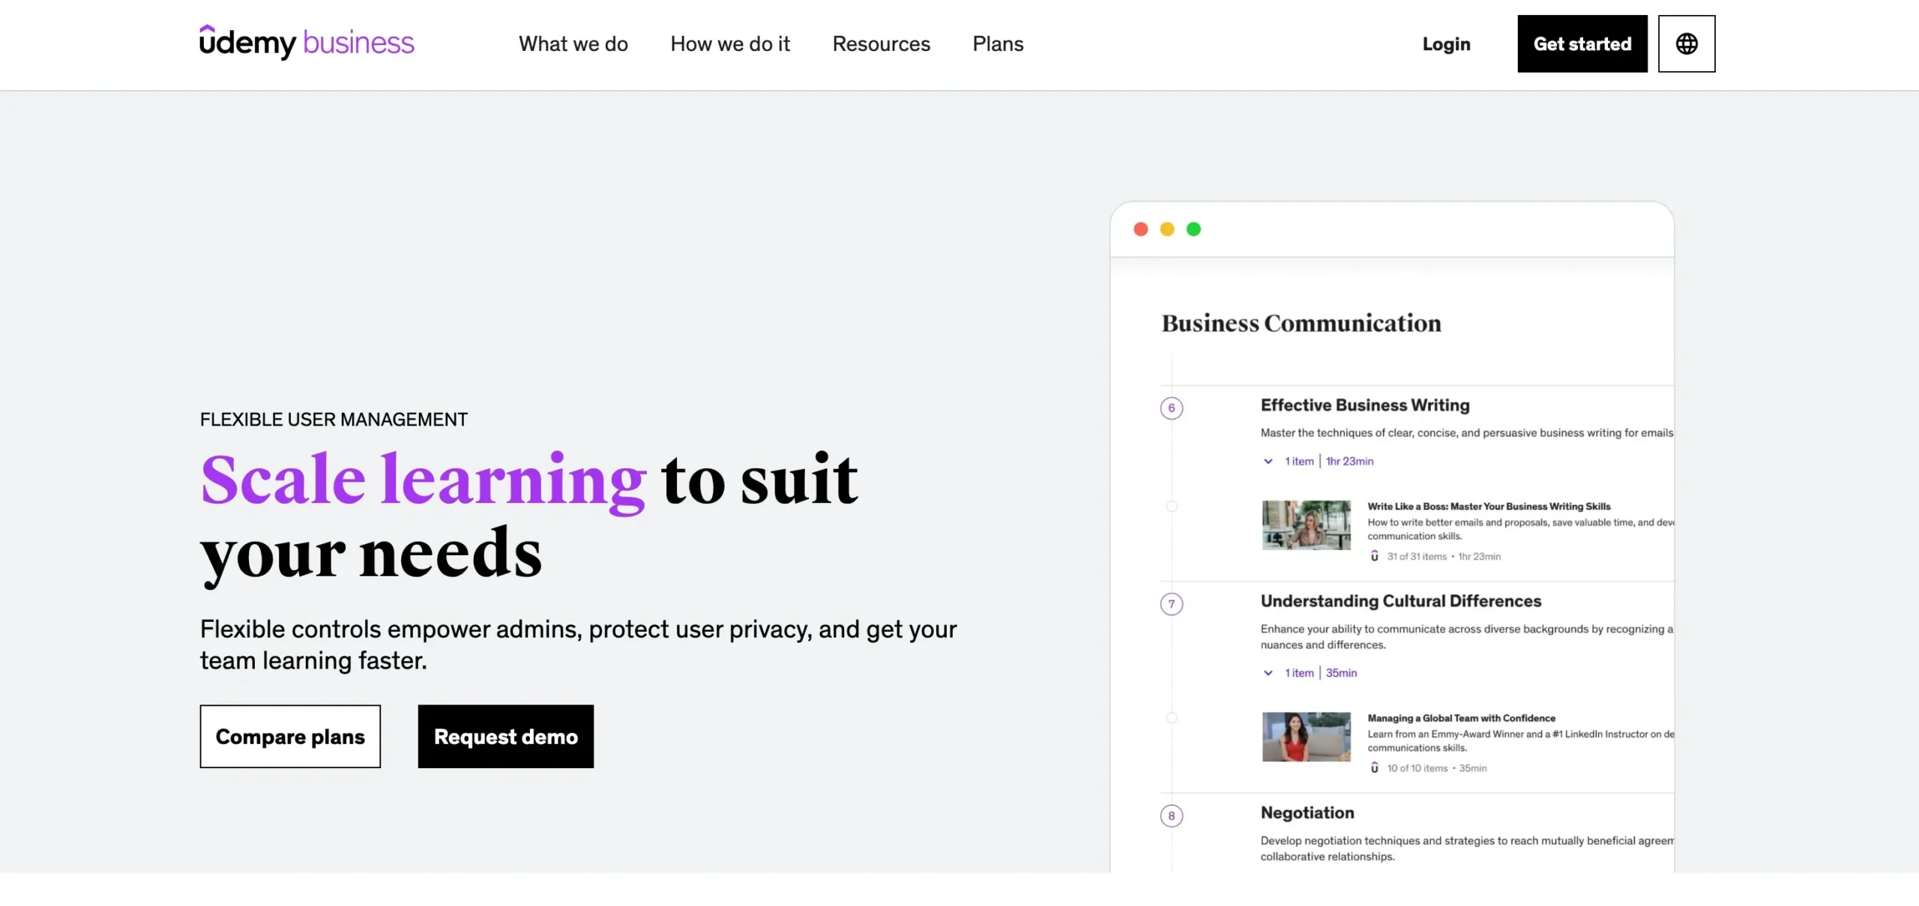Click the yellow dot in mock window

pyautogui.click(x=1167, y=229)
